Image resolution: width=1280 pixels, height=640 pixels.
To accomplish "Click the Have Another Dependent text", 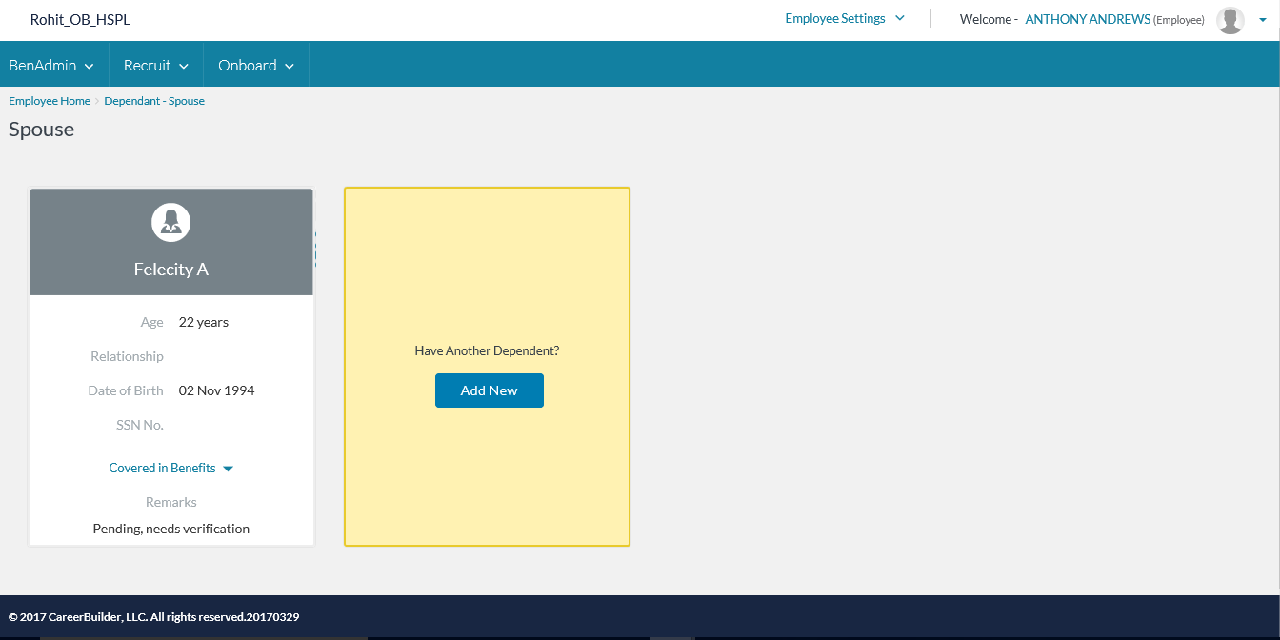I will click(x=487, y=350).
